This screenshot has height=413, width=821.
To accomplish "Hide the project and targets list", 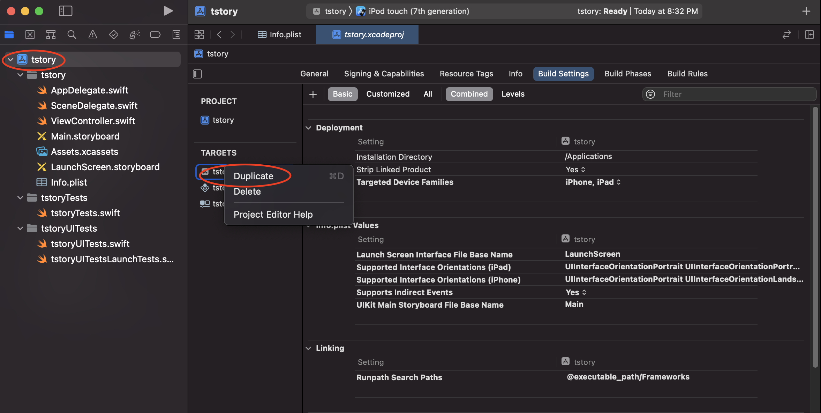I will (197, 74).
